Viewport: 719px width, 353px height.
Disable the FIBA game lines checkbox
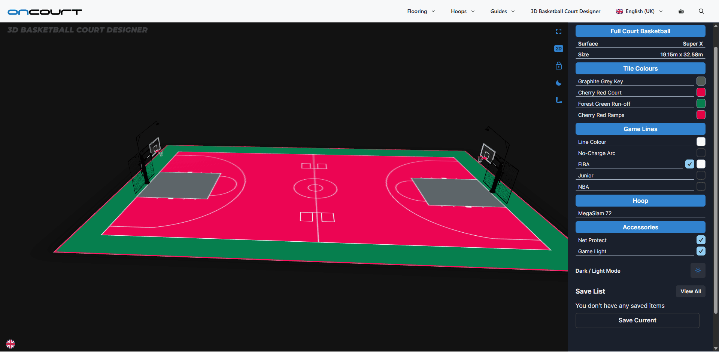coord(690,164)
